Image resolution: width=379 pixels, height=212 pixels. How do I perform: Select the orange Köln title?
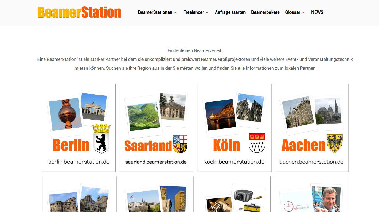point(227,145)
